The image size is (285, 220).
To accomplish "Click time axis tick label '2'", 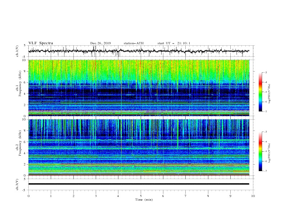I will coord(73,196).
